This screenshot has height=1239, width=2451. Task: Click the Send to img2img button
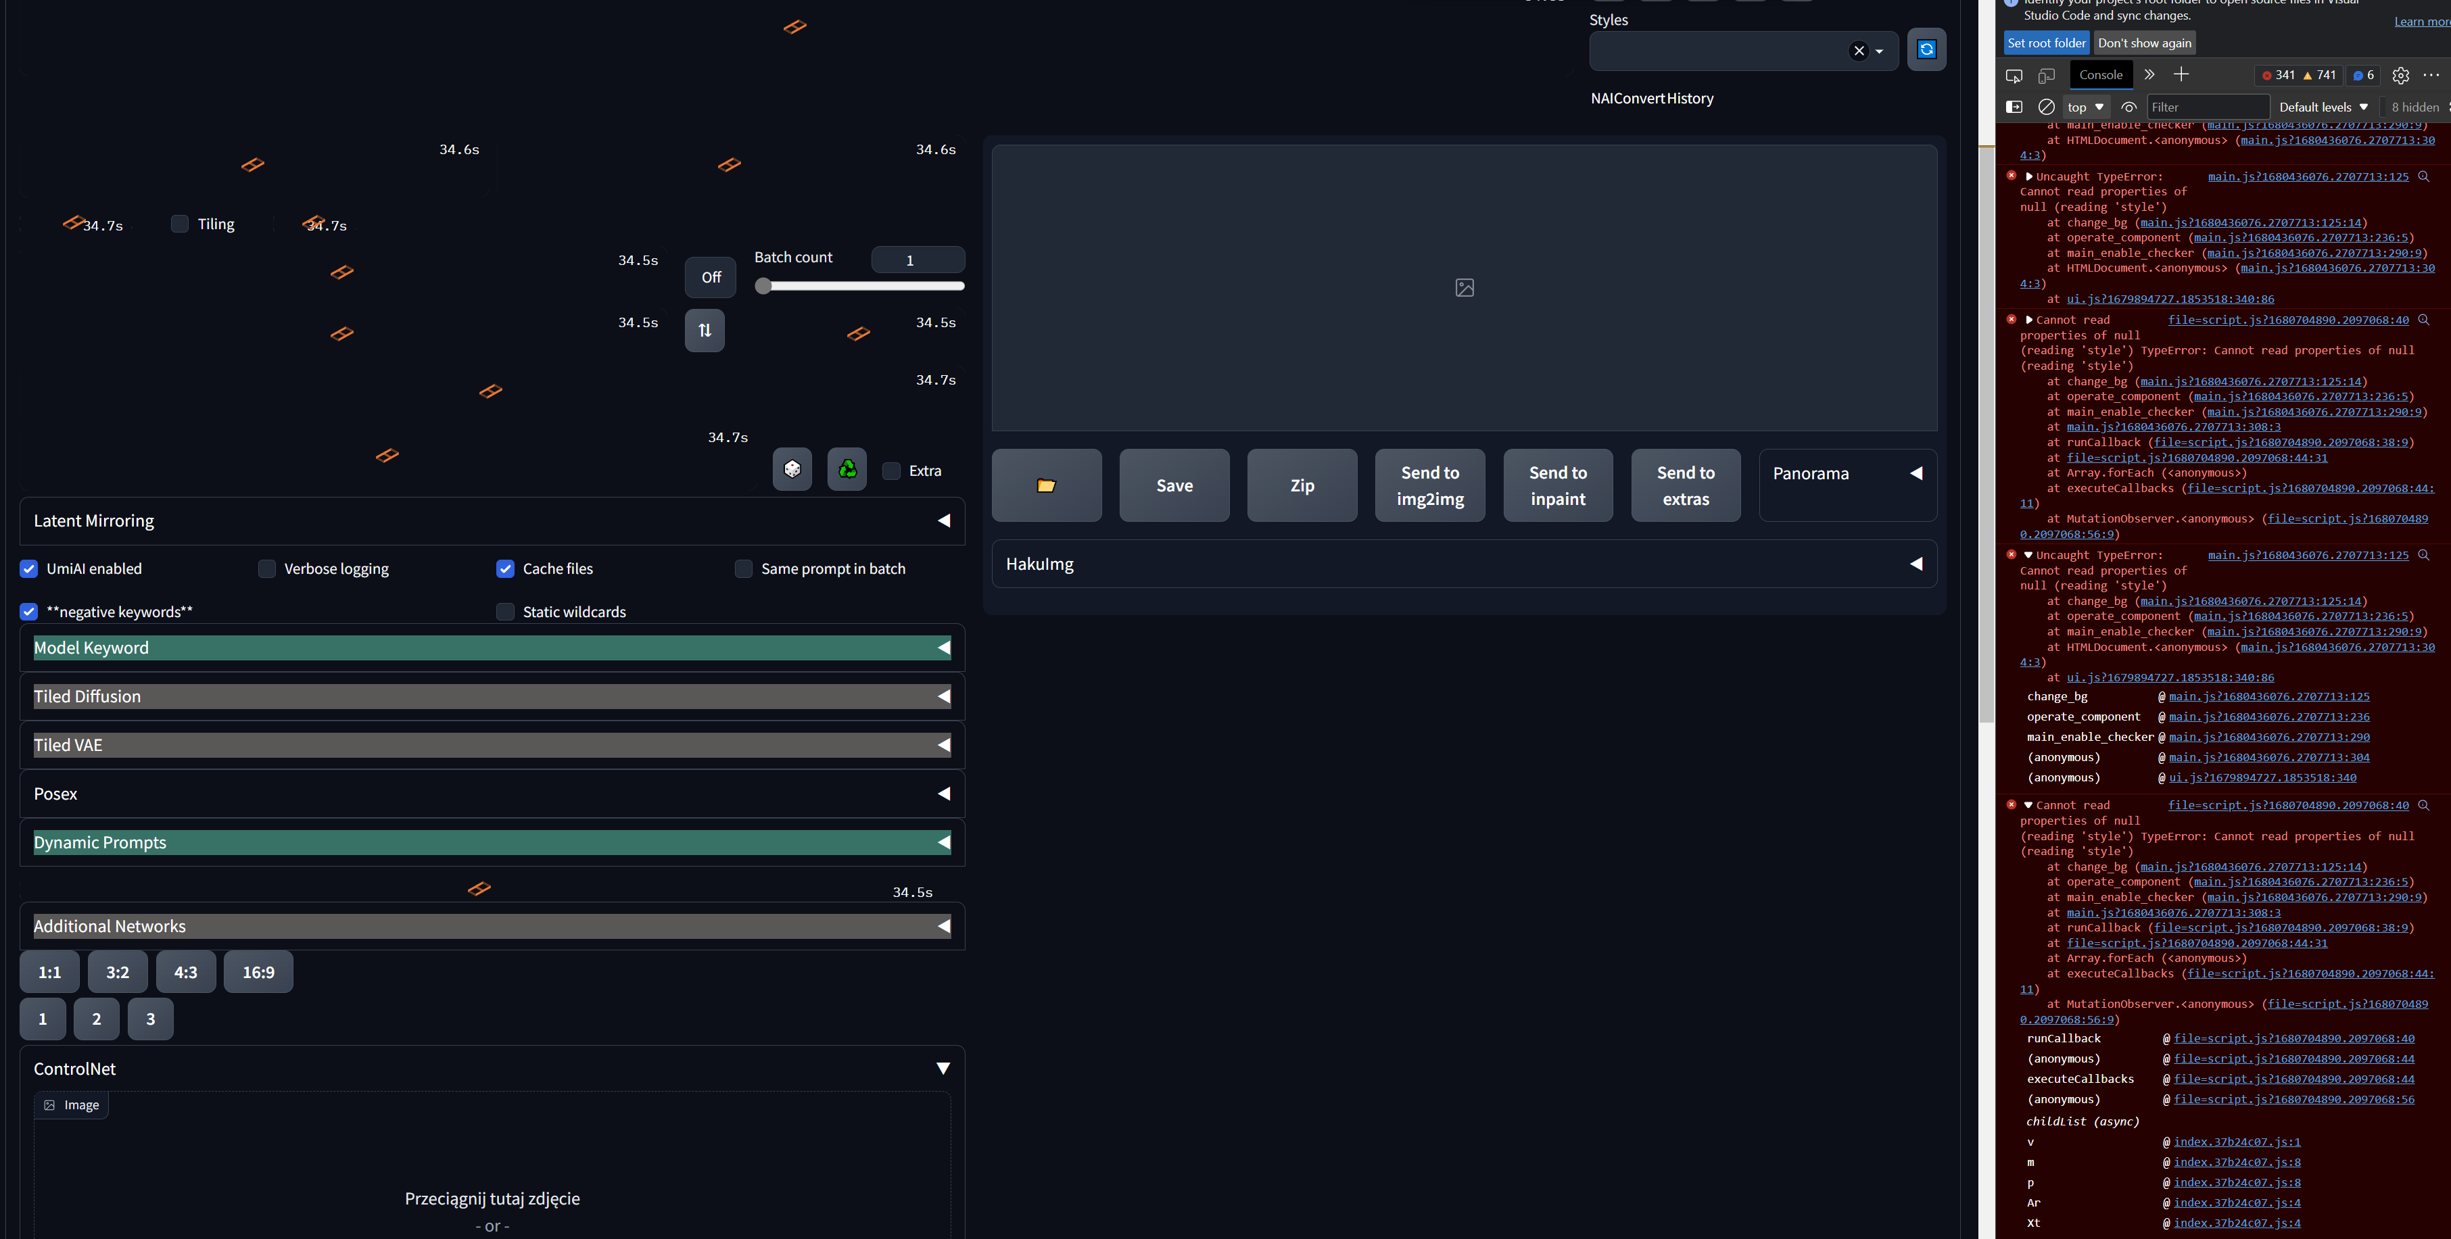pos(1429,485)
